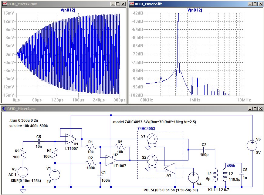Select the V6 8V source symbol
This screenshot has width=264, height=195.
pyautogui.click(x=252, y=145)
